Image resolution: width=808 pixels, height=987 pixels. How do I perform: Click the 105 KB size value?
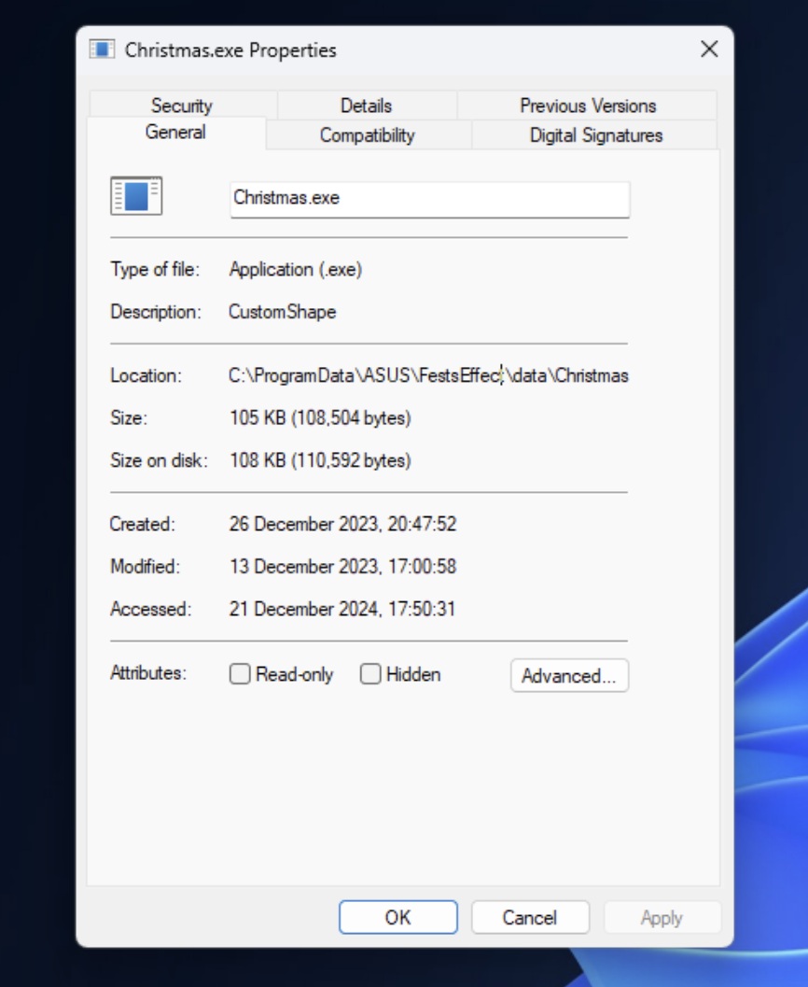(320, 417)
